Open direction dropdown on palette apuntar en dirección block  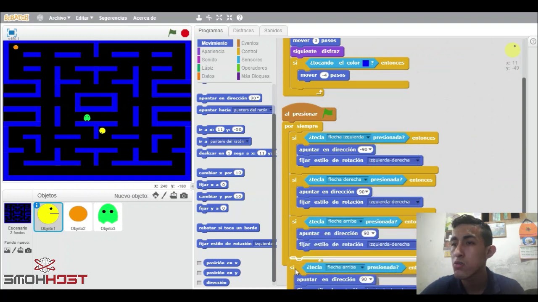[258, 98]
